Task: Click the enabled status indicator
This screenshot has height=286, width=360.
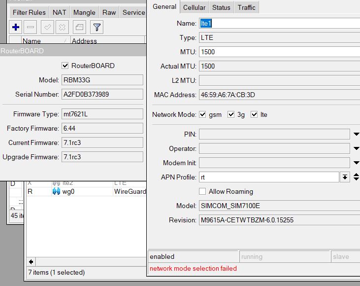Action: point(193,256)
